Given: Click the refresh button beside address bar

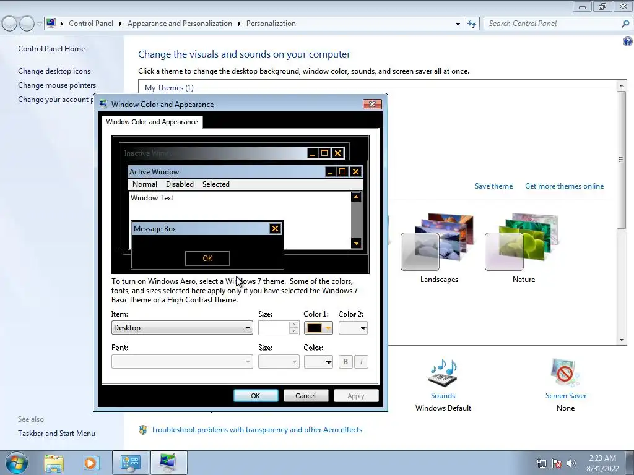Looking at the screenshot, I should point(471,24).
